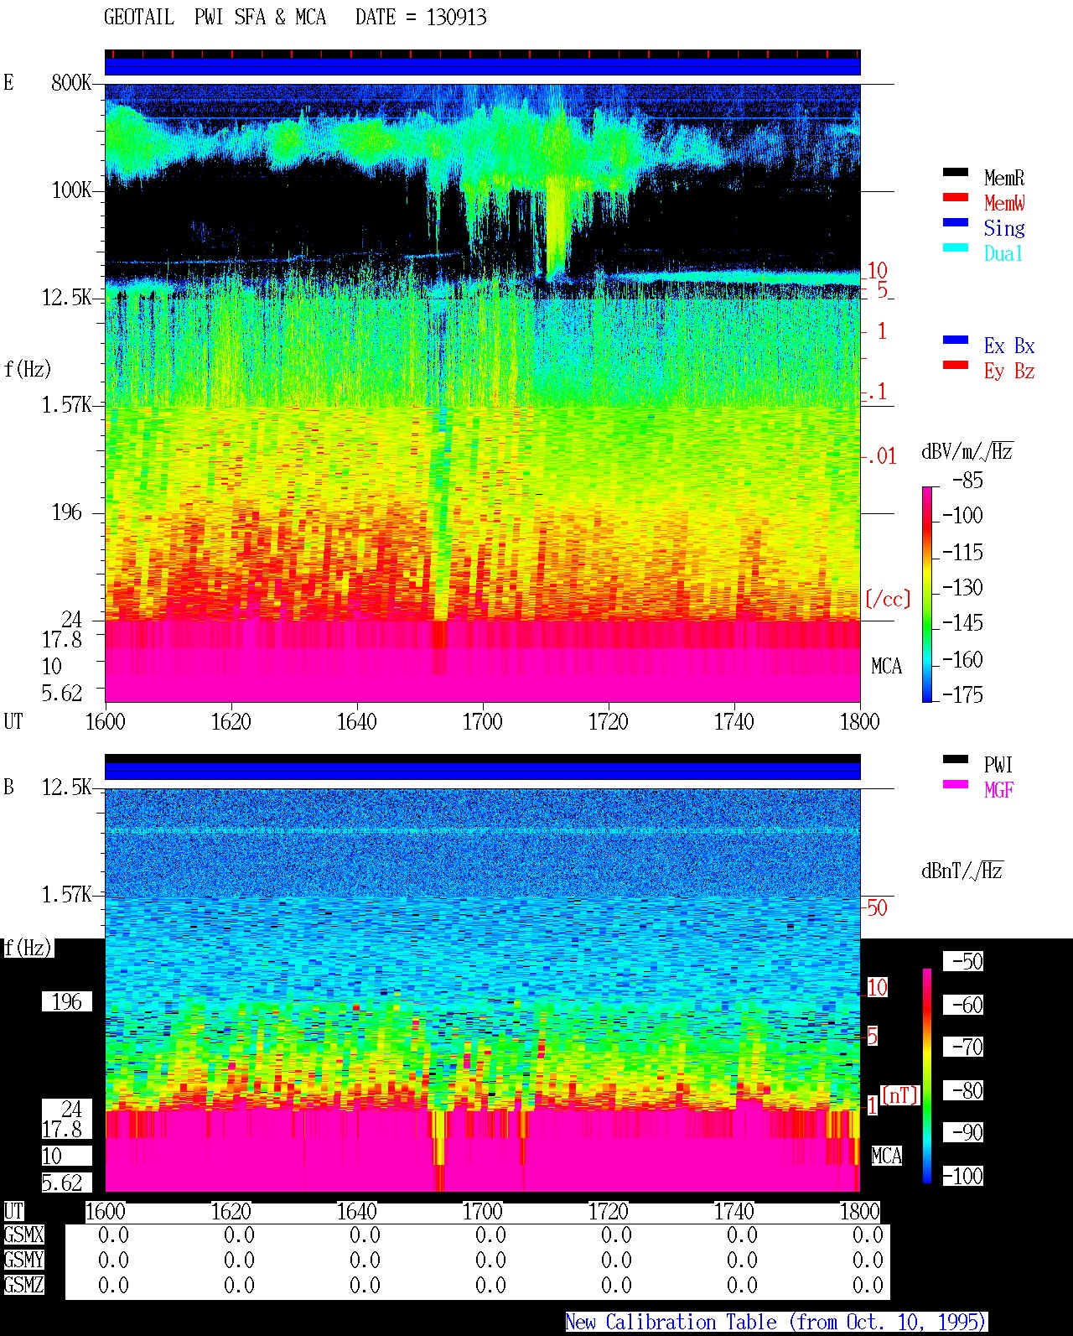
Task: Click the blue Ex Bx legend swatch
Action: 956,340
